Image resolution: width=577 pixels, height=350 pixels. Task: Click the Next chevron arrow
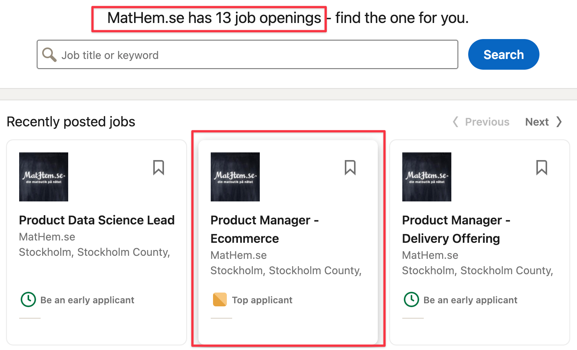coord(559,122)
